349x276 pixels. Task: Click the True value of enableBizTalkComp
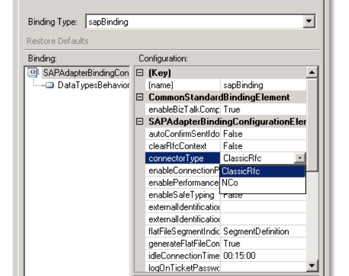pos(263,109)
